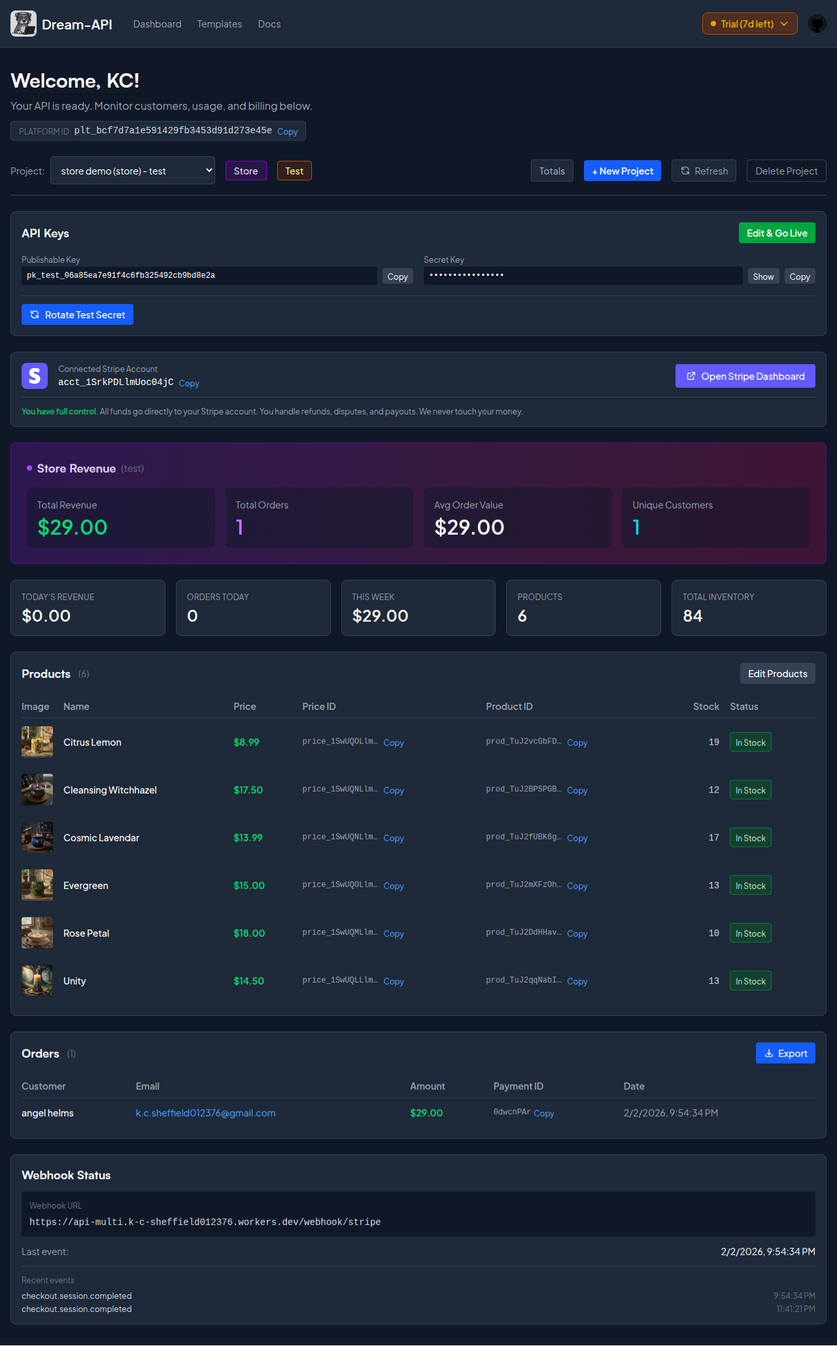This screenshot has width=837, height=1346.
Task: Go to the Templates nav item
Action: click(220, 24)
